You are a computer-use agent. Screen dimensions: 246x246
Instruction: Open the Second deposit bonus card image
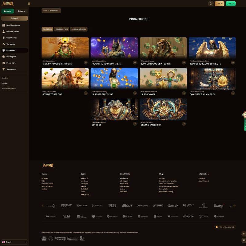[114, 48]
